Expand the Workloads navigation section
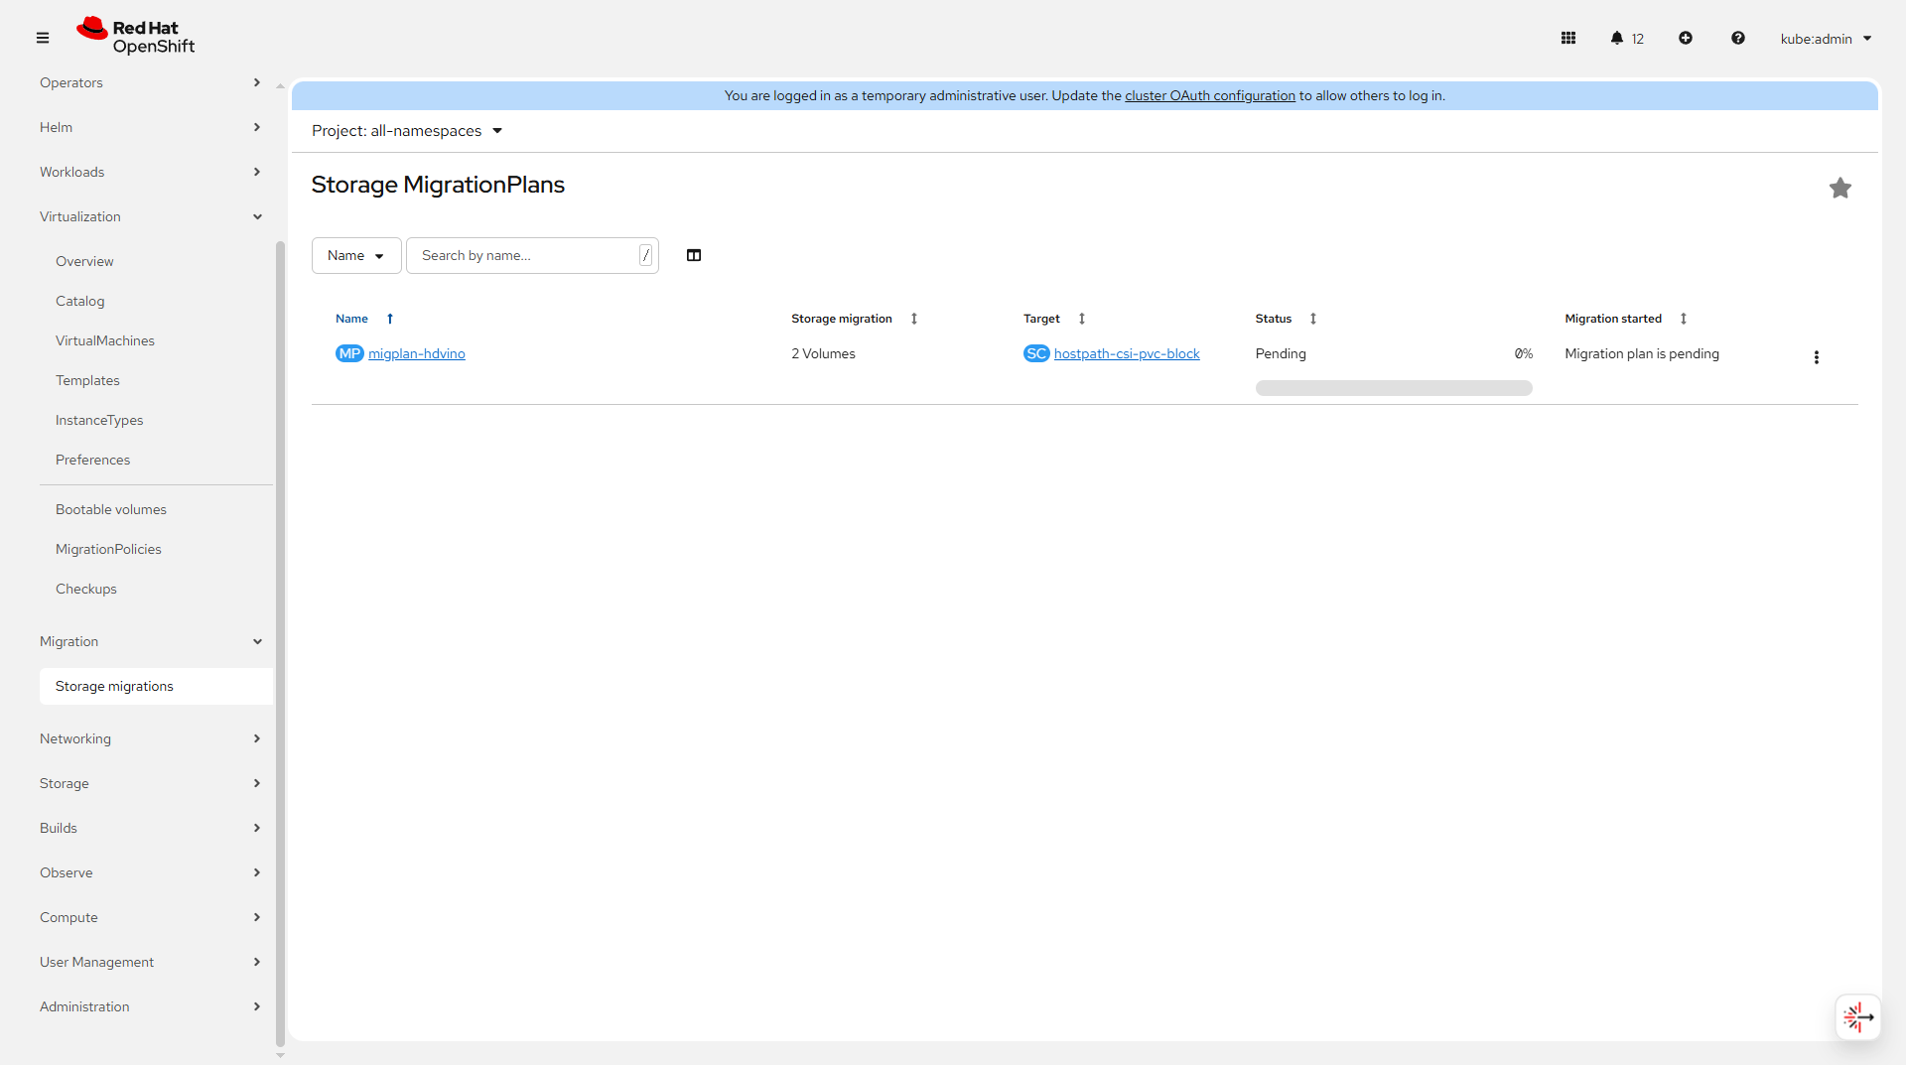The width and height of the screenshot is (1906, 1065). pos(150,172)
